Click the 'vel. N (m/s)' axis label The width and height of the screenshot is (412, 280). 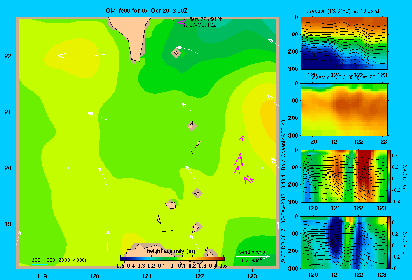tap(405, 177)
